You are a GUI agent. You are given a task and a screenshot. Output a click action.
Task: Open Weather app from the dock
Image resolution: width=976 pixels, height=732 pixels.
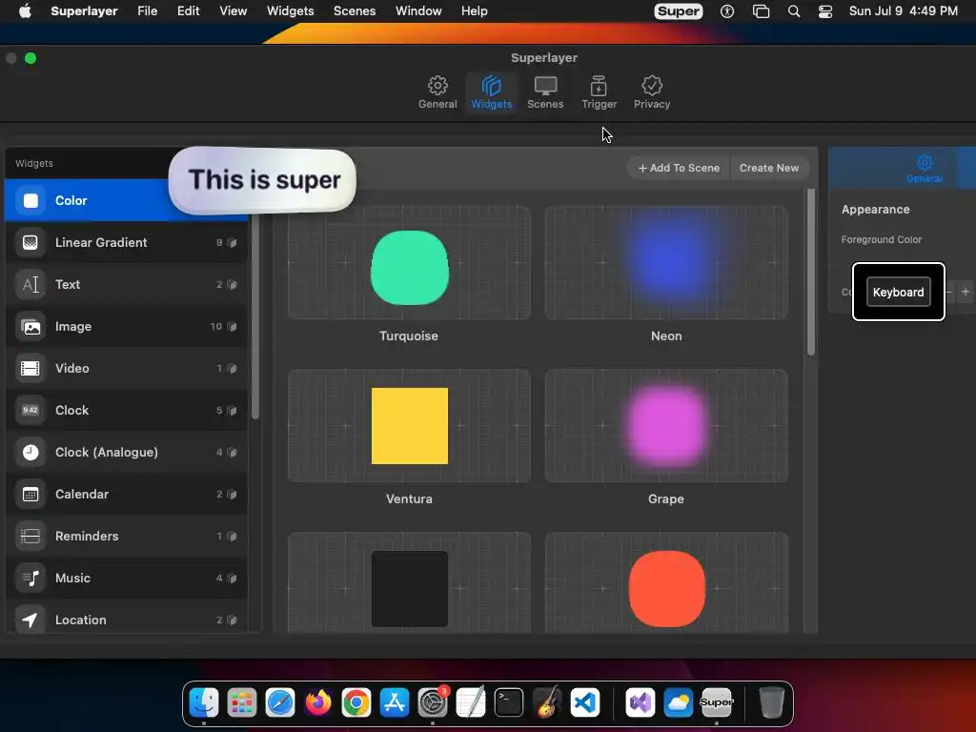pyautogui.click(x=678, y=702)
